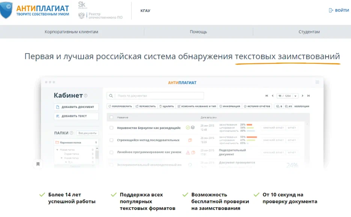The width and height of the screenshot is (351, 217).
Task: Open the 11 / 1204 page dropdown
Action: (288, 96)
